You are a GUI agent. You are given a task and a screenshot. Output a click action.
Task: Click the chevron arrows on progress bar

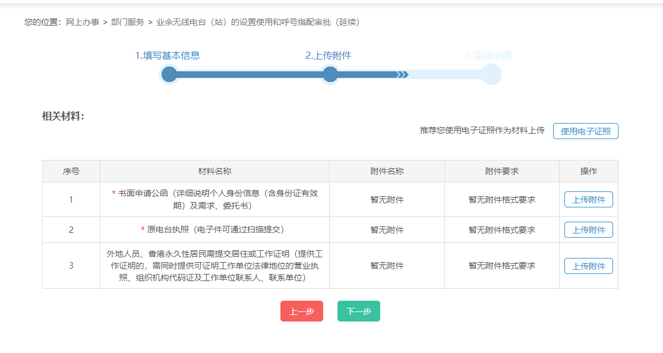[402, 74]
